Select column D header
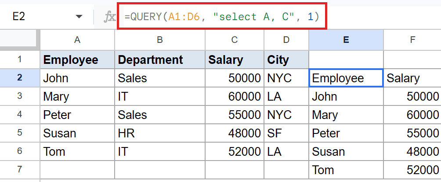441x182 pixels. tap(286, 40)
